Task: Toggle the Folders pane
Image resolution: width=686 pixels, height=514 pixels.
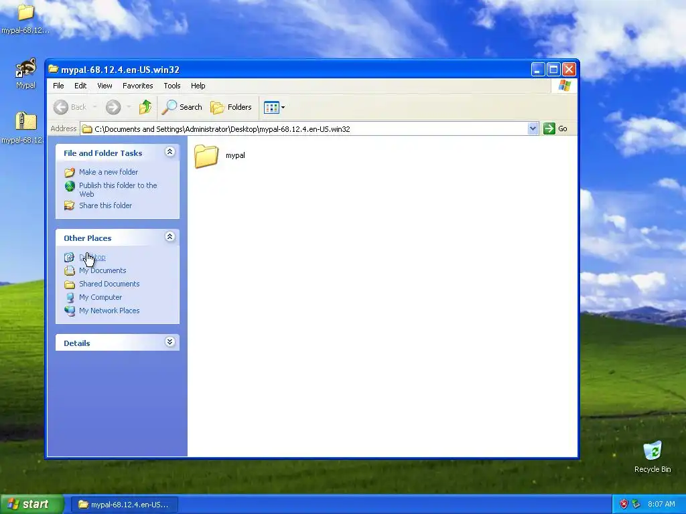Action: click(x=231, y=107)
